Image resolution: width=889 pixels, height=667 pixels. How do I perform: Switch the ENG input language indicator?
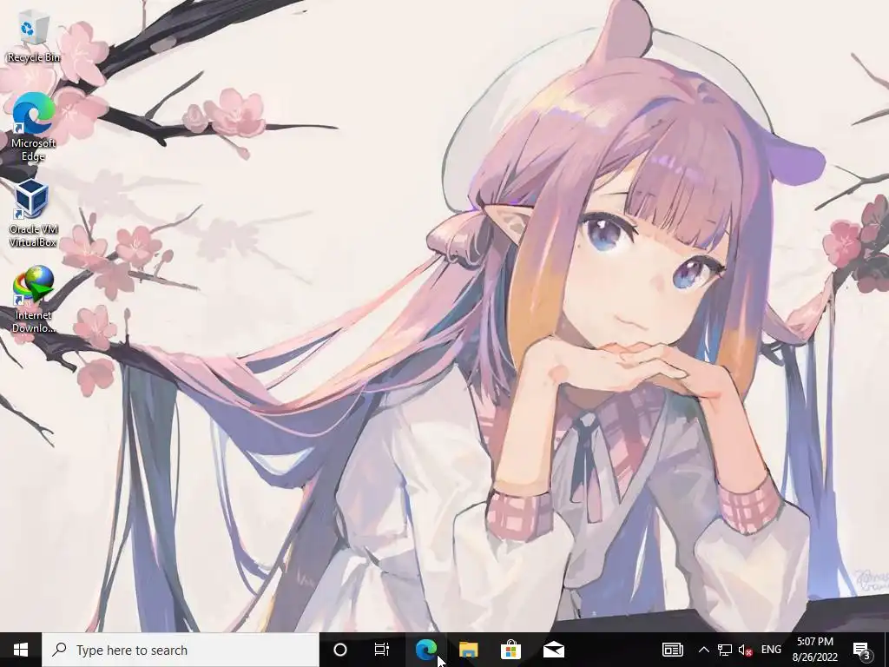click(771, 650)
